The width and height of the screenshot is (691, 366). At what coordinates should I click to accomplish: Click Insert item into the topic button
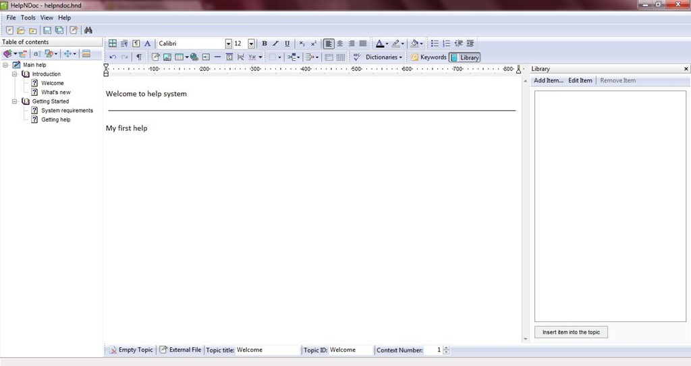[571, 332]
